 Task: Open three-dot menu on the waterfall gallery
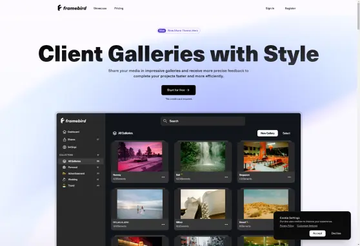coord(226,177)
